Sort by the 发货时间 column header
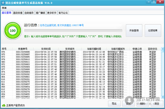The width and height of the screenshot is (165, 109). (x=46, y=49)
